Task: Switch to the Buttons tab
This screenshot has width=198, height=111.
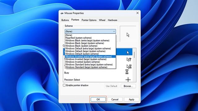Action: tap(65, 20)
